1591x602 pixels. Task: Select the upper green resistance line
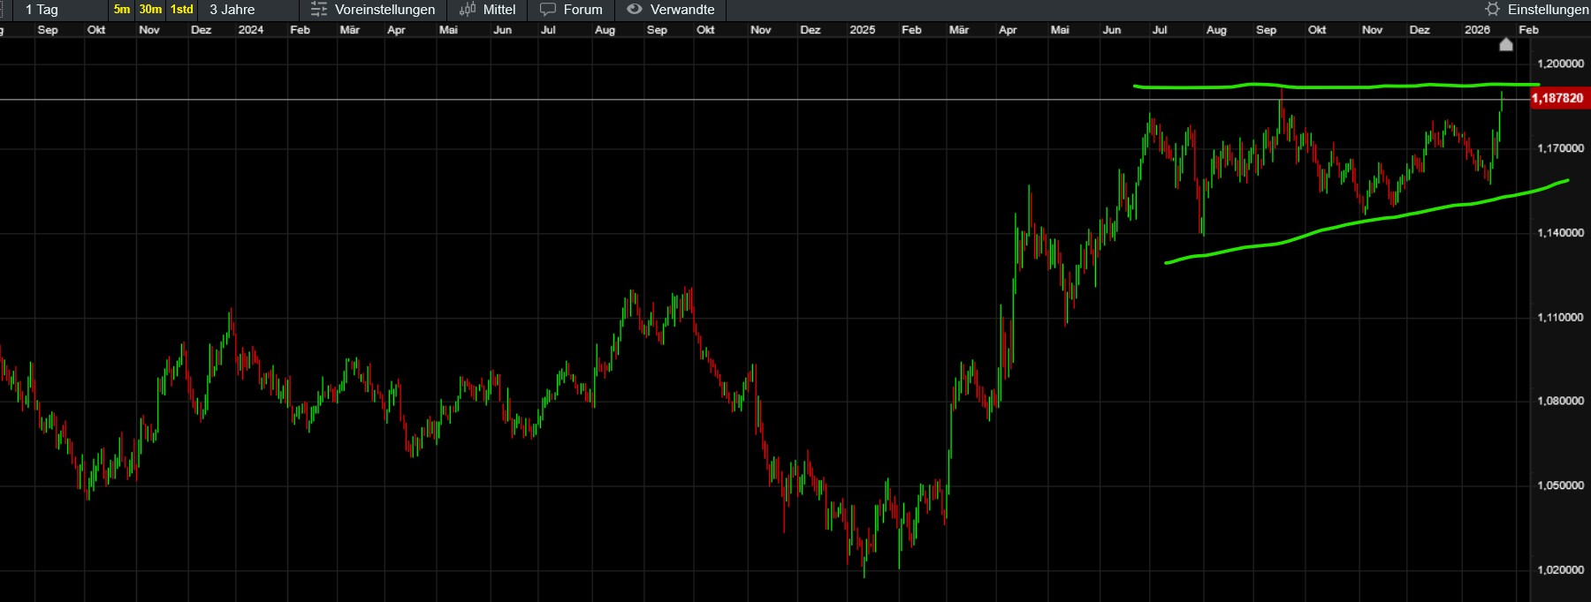1326,87
